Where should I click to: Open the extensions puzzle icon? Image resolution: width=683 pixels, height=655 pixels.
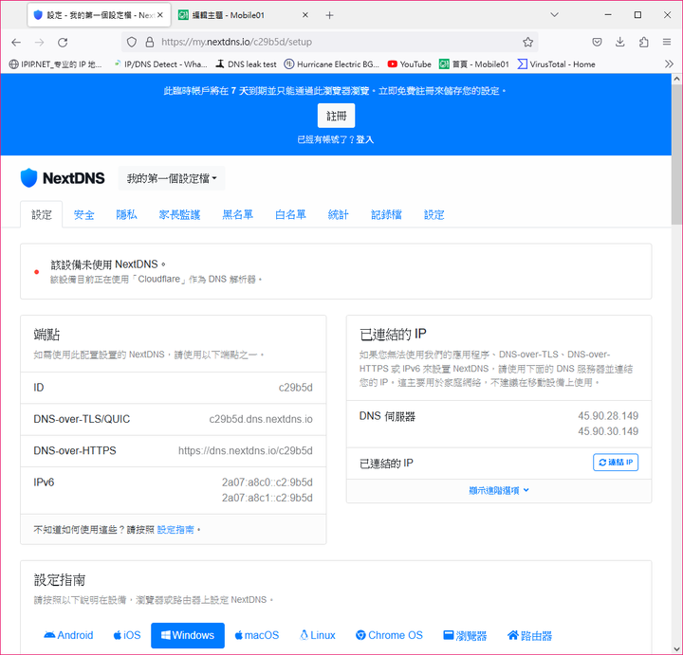[643, 43]
